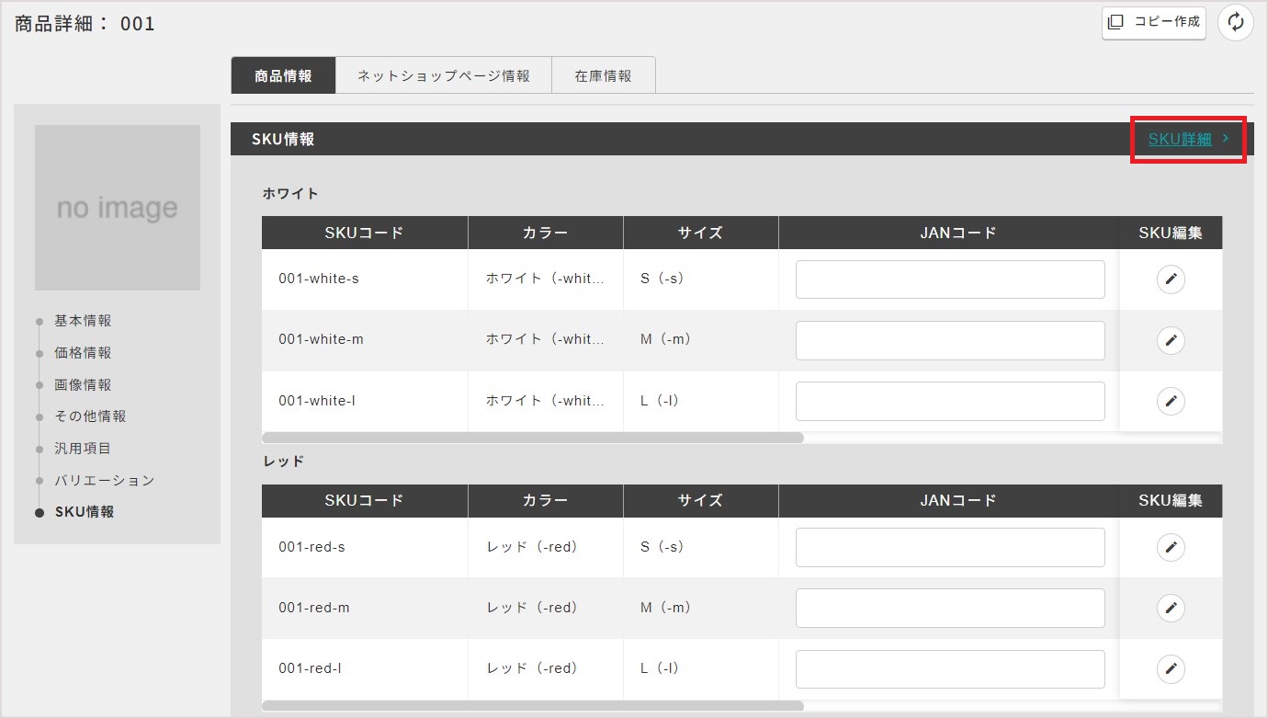Click the JAN code field for 001-red-m
The image size is (1268, 718).
pos(950,608)
